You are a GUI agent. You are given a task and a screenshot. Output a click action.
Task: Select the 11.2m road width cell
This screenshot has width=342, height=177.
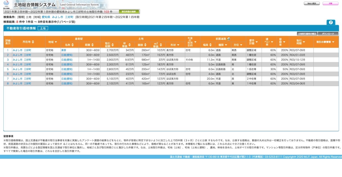click(207, 60)
